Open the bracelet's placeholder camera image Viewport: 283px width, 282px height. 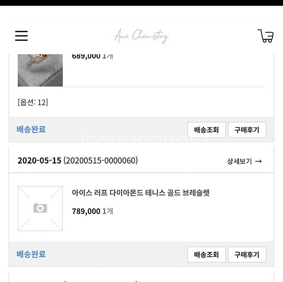pos(40,208)
